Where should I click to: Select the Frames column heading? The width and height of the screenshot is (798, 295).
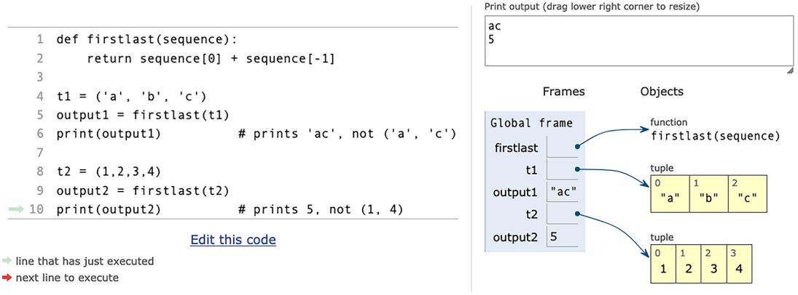[563, 92]
